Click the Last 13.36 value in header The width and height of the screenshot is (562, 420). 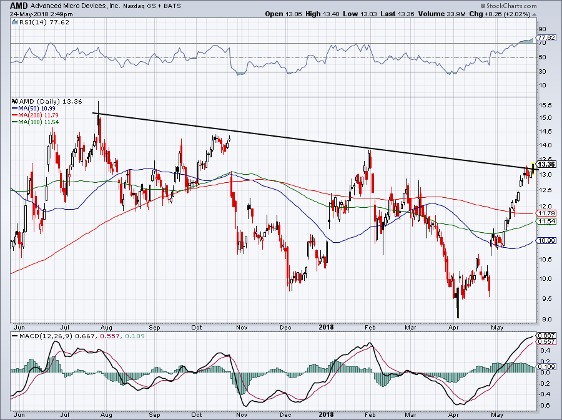click(398, 14)
